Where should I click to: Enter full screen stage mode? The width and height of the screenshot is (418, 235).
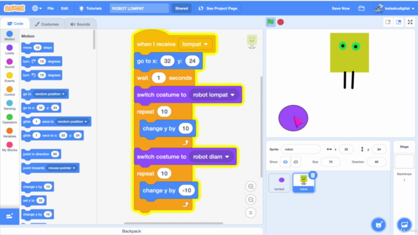click(410, 22)
